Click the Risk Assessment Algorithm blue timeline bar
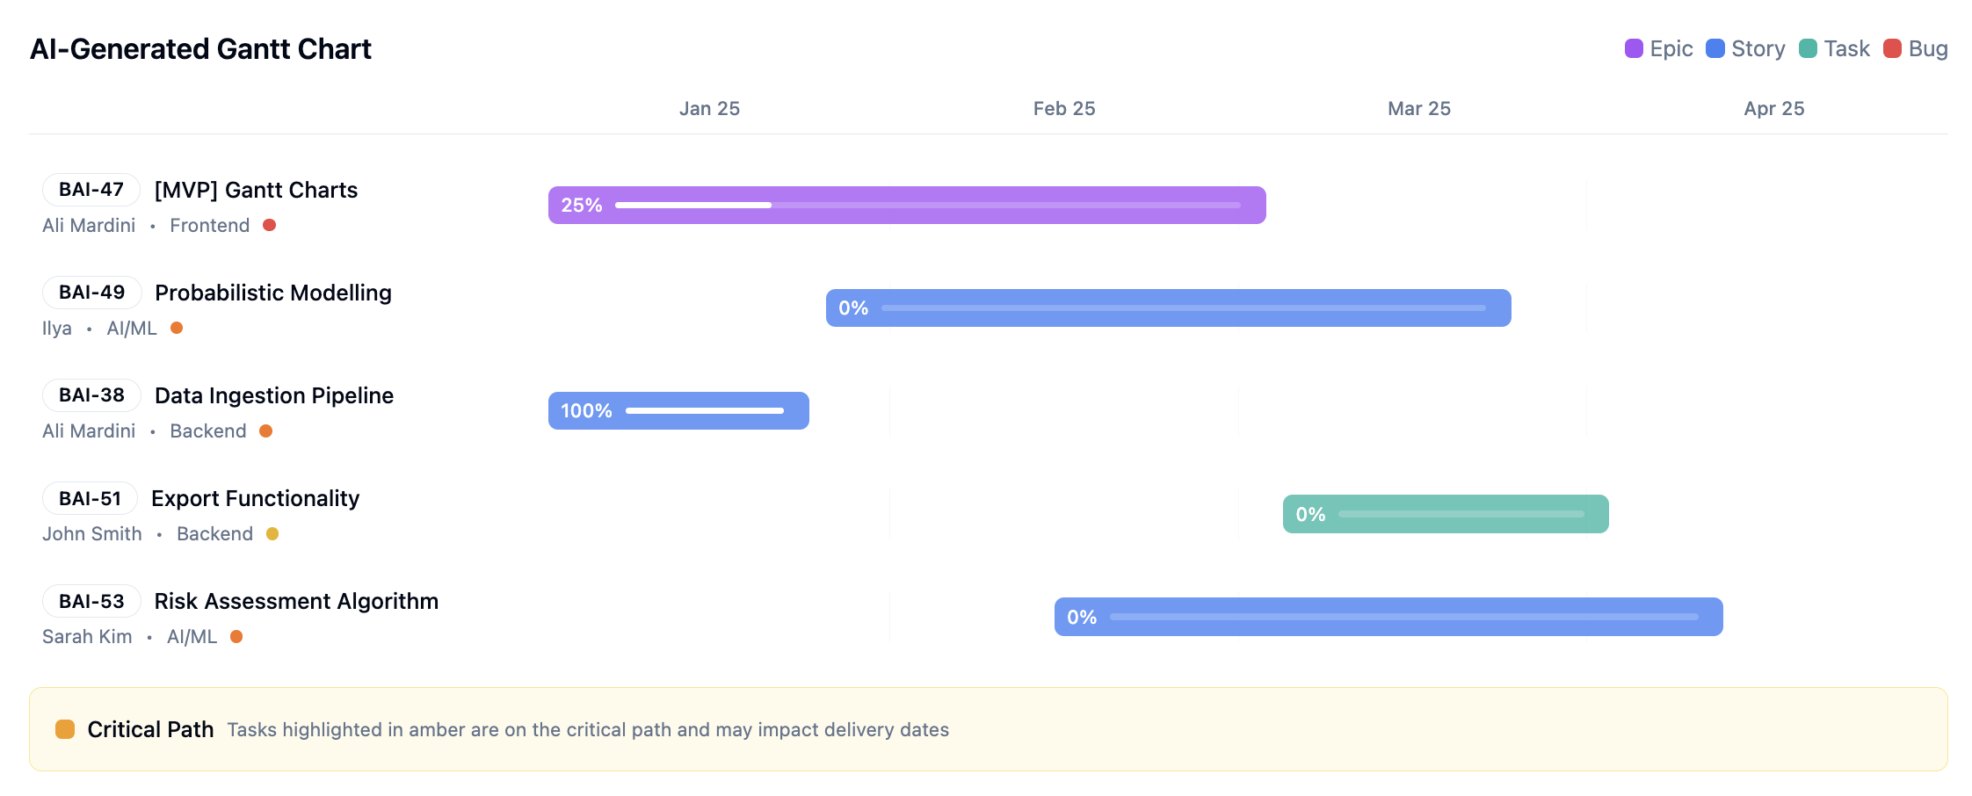Image resolution: width=1972 pixels, height=796 pixels. (x=1388, y=617)
